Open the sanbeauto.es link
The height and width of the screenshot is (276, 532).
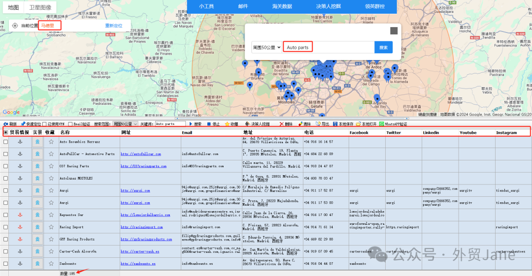point(138,264)
